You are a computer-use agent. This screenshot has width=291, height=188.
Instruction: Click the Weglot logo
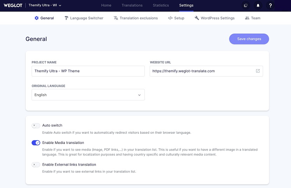coord(13,5)
